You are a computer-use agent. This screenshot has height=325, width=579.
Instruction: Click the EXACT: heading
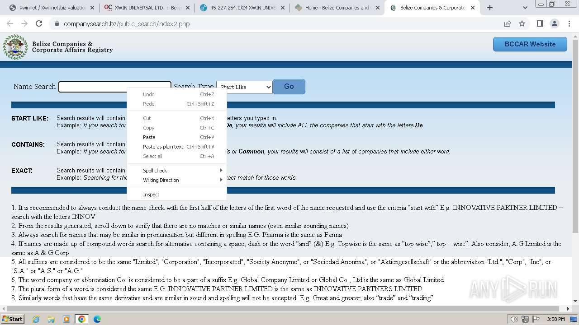(x=22, y=171)
